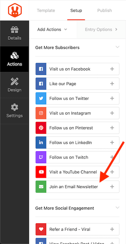Click the Join an Email Newsletter action
126x244 pixels.
[x=77, y=186]
